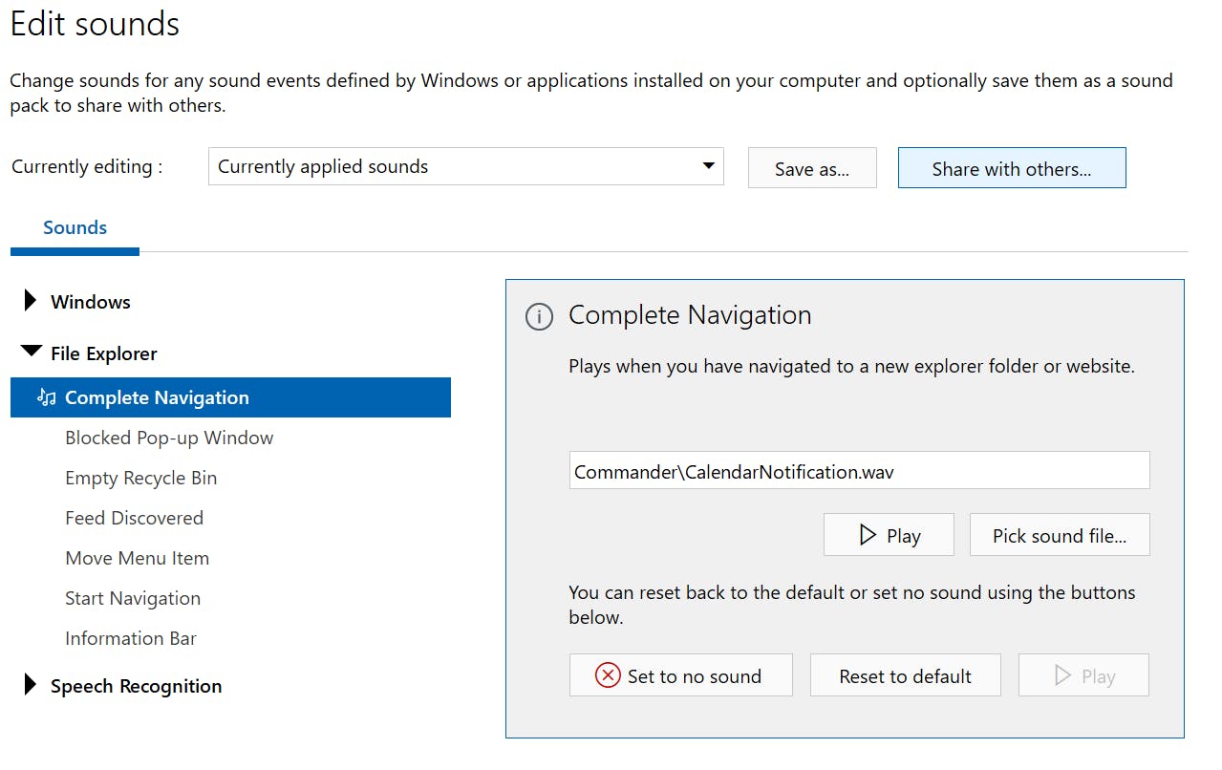Click the music note icon beside Complete Navigation
Screen dimensions: 1222x770
pos(47,397)
